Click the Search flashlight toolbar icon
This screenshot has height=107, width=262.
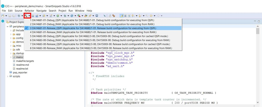[x=90, y=16]
